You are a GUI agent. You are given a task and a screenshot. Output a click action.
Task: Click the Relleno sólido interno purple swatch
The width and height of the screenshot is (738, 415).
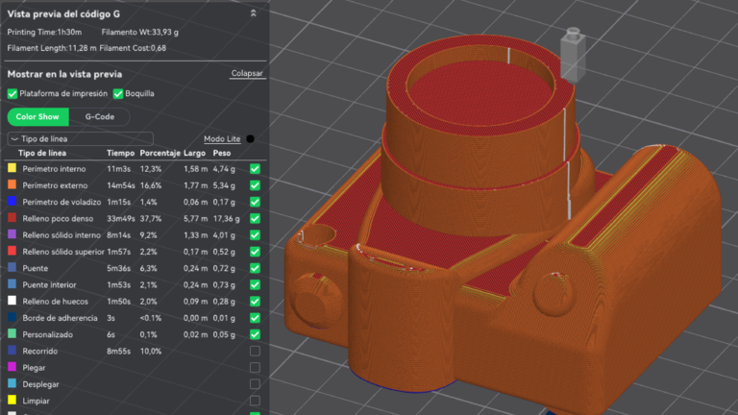[12, 234]
